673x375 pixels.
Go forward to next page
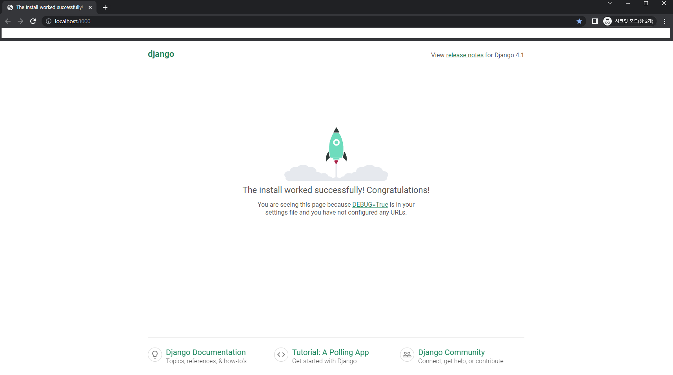click(20, 21)
